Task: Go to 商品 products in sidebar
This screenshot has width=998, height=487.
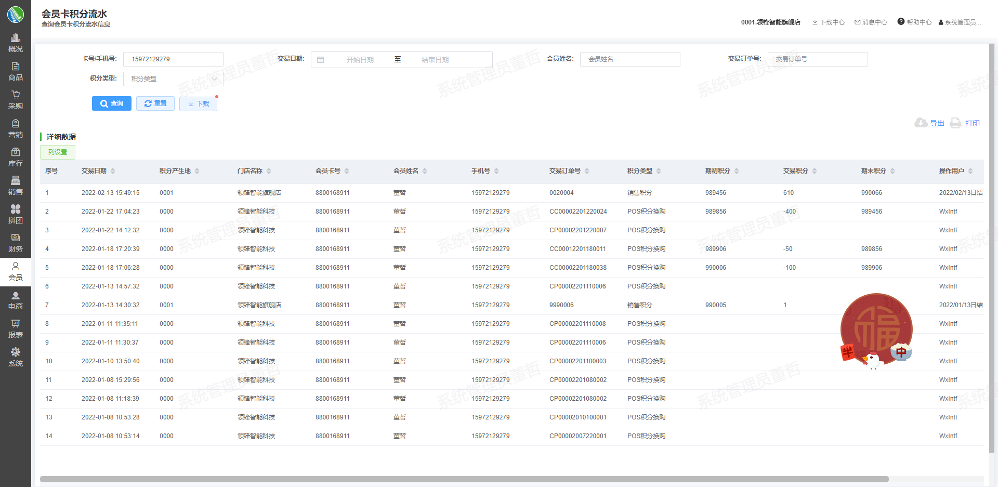Action: 16,67
